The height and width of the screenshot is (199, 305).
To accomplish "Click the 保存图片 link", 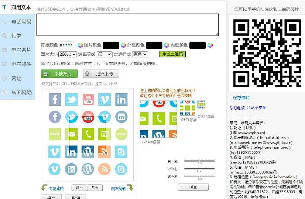I will pyautogui.click(x=241, y=98).
